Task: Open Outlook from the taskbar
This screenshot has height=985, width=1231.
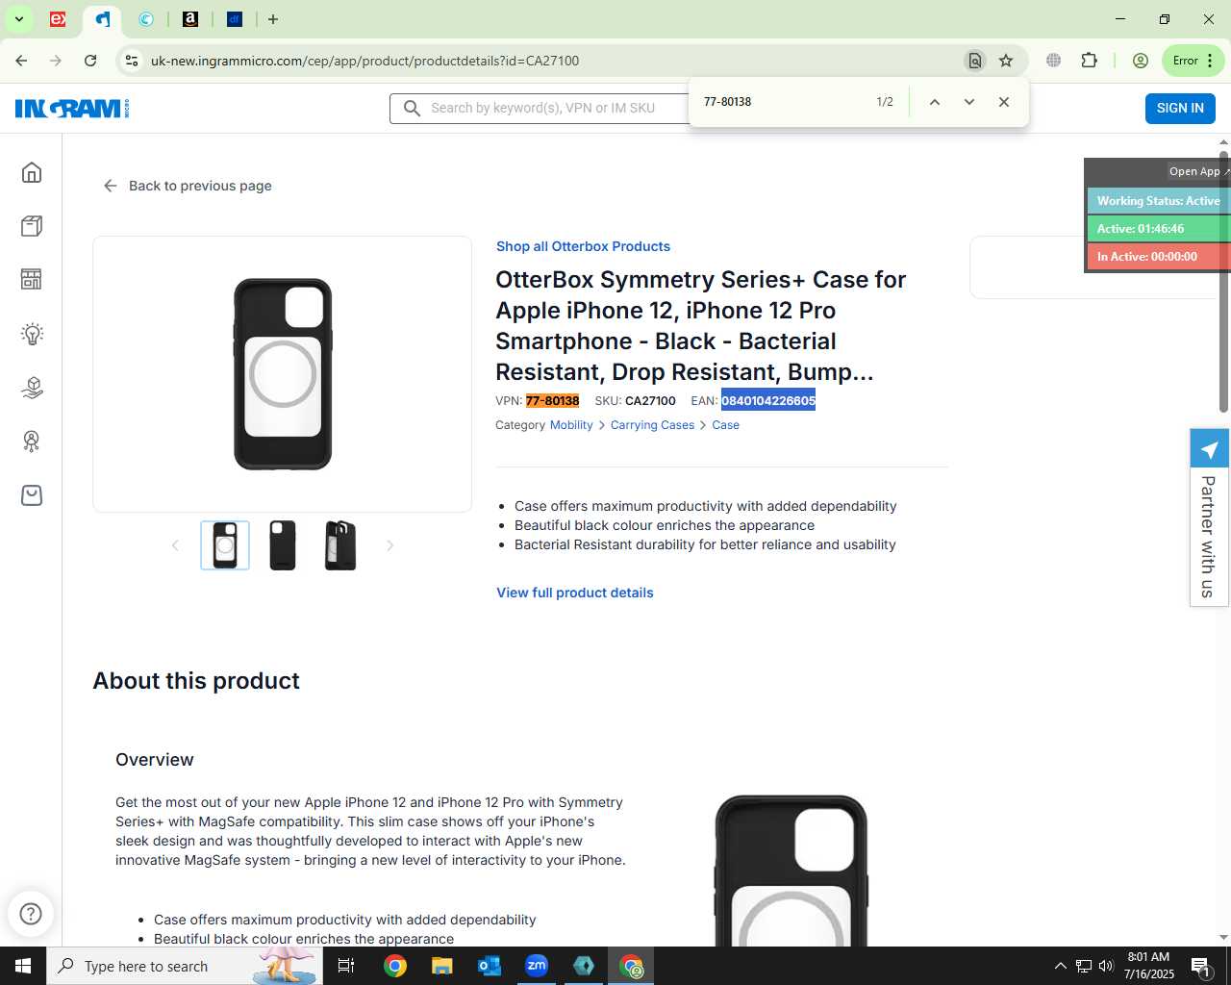Action: pos(490,966)
